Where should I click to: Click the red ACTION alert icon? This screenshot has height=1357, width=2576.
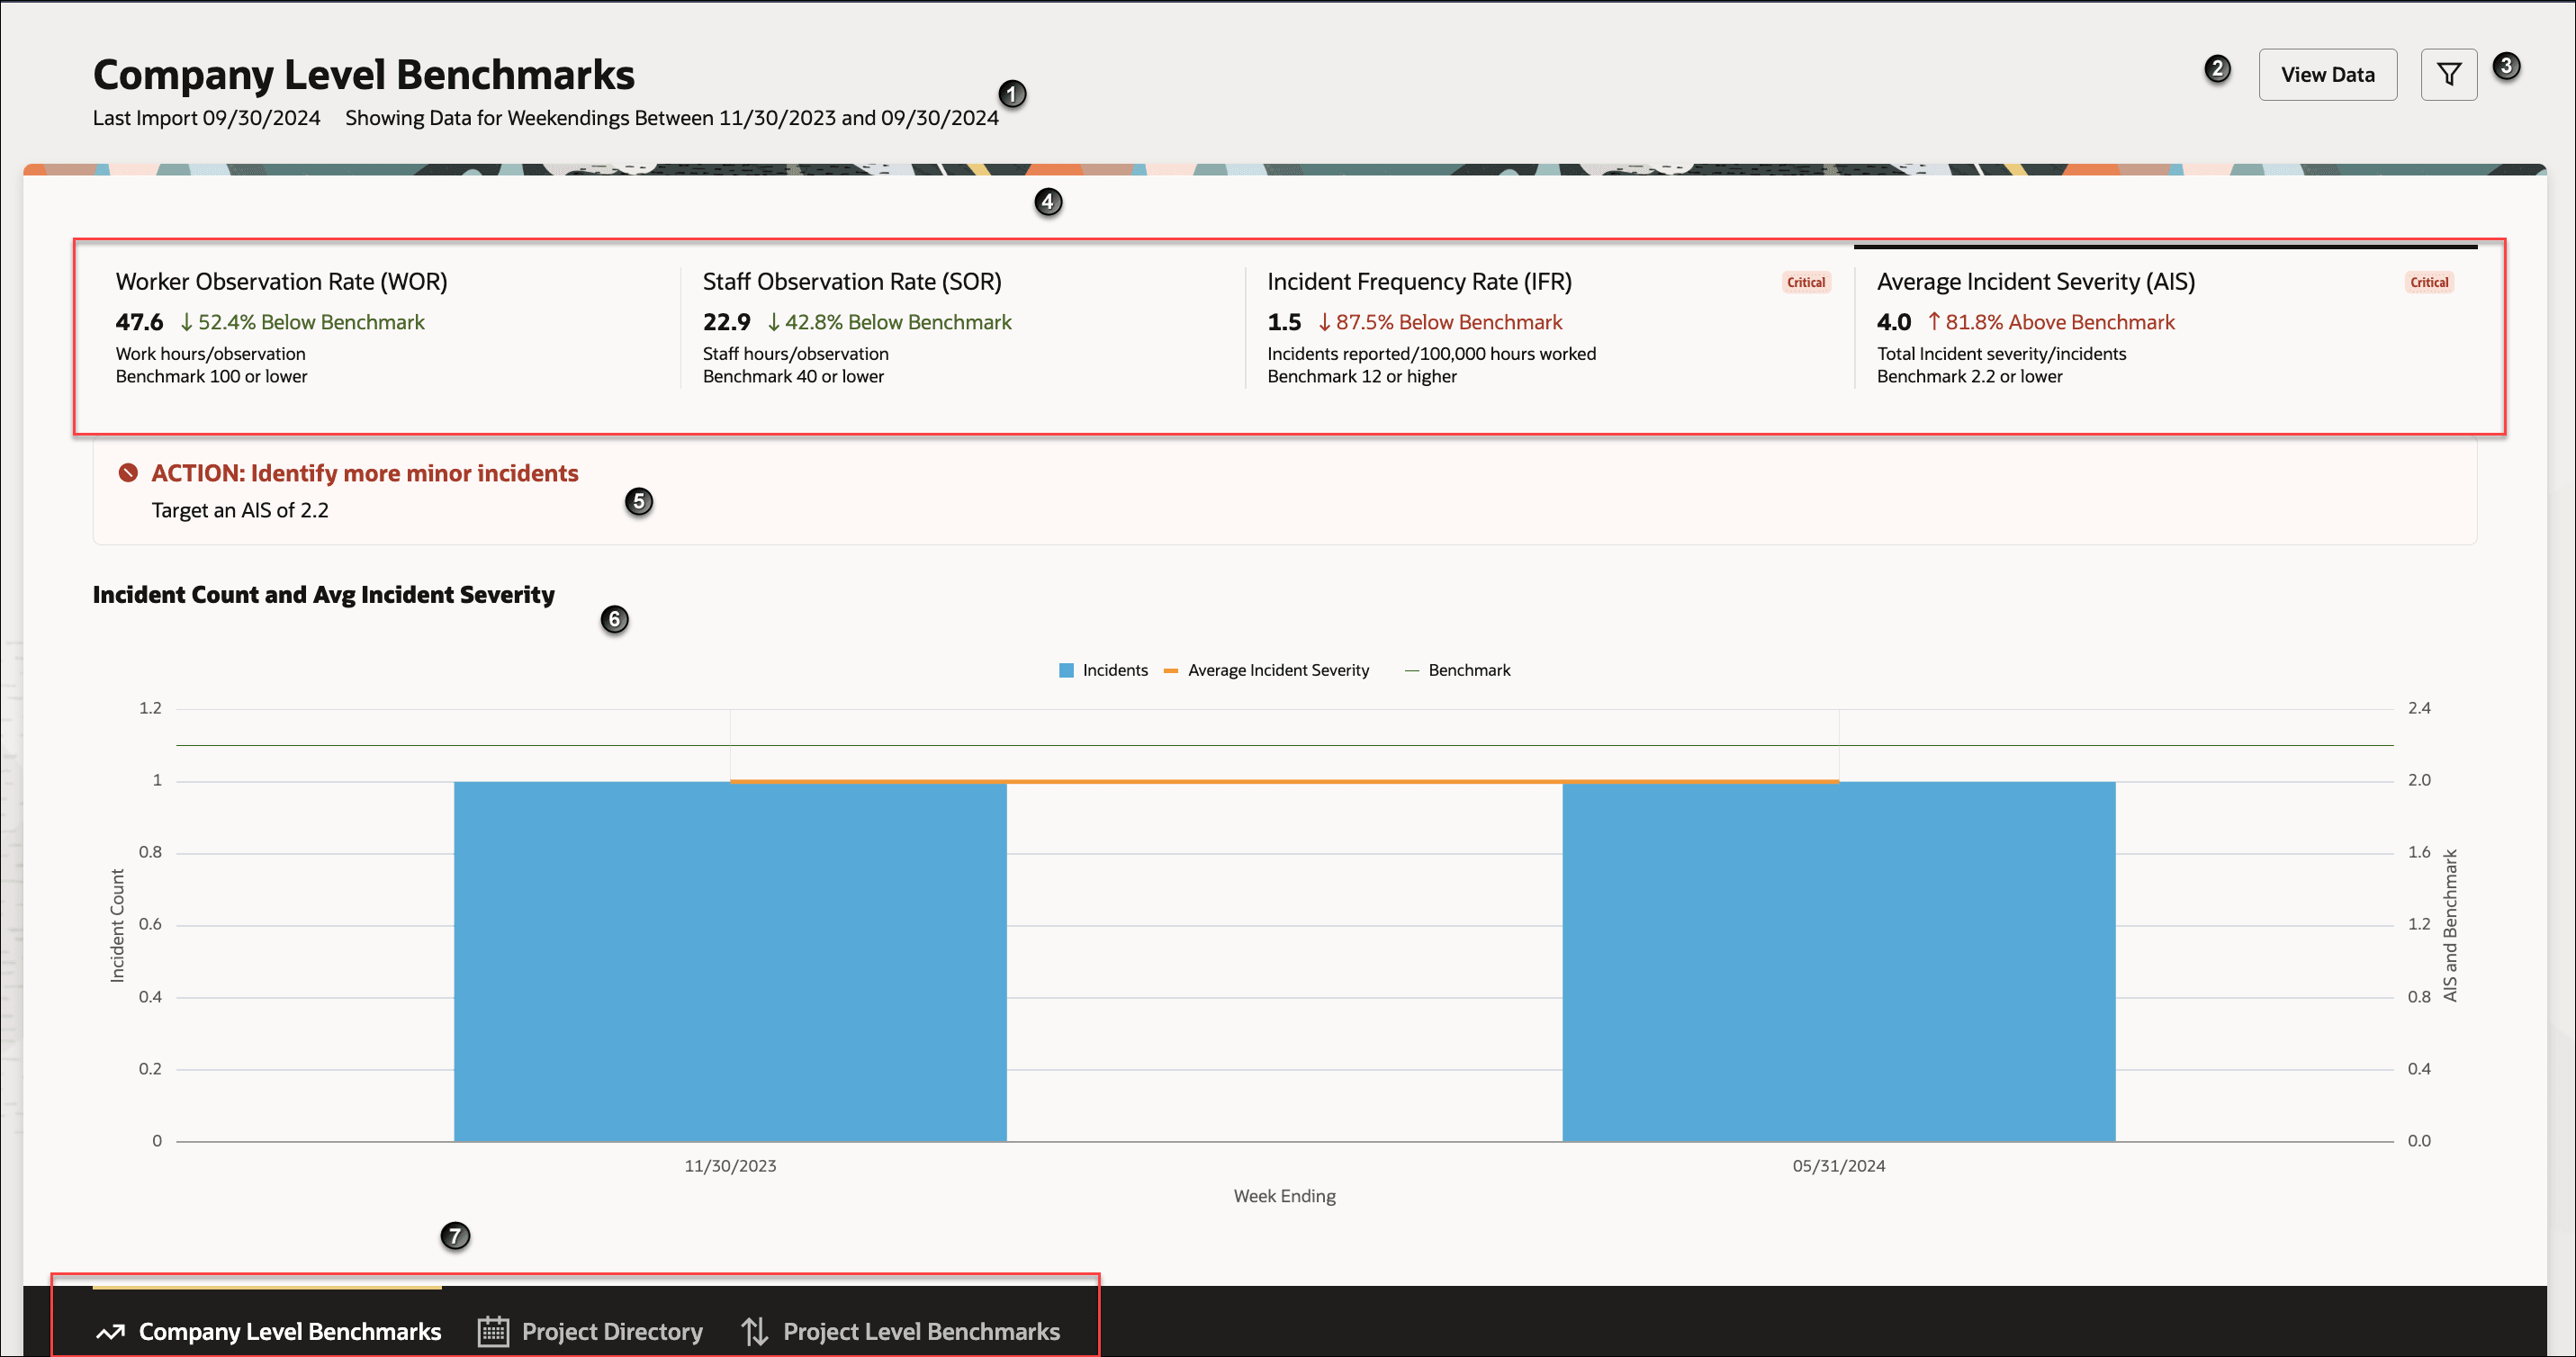click(x=128, y=473)
